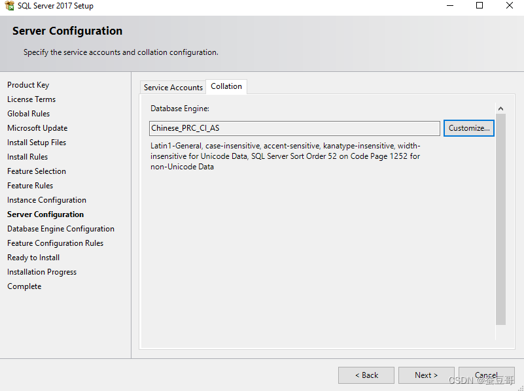This screenshot has width=524, height=391.
Task: Select License Terms step
Action: [x=31, y=99]
